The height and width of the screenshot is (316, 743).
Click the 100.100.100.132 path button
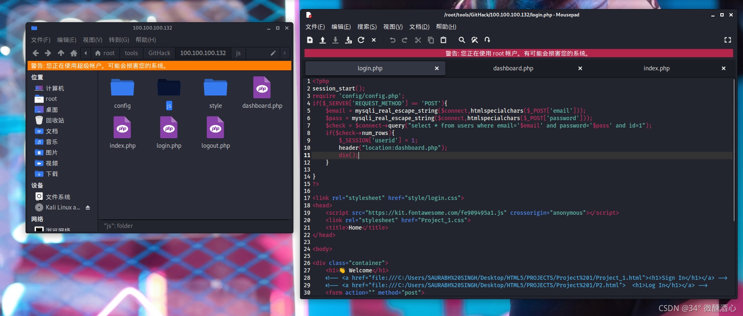point(203,53)
